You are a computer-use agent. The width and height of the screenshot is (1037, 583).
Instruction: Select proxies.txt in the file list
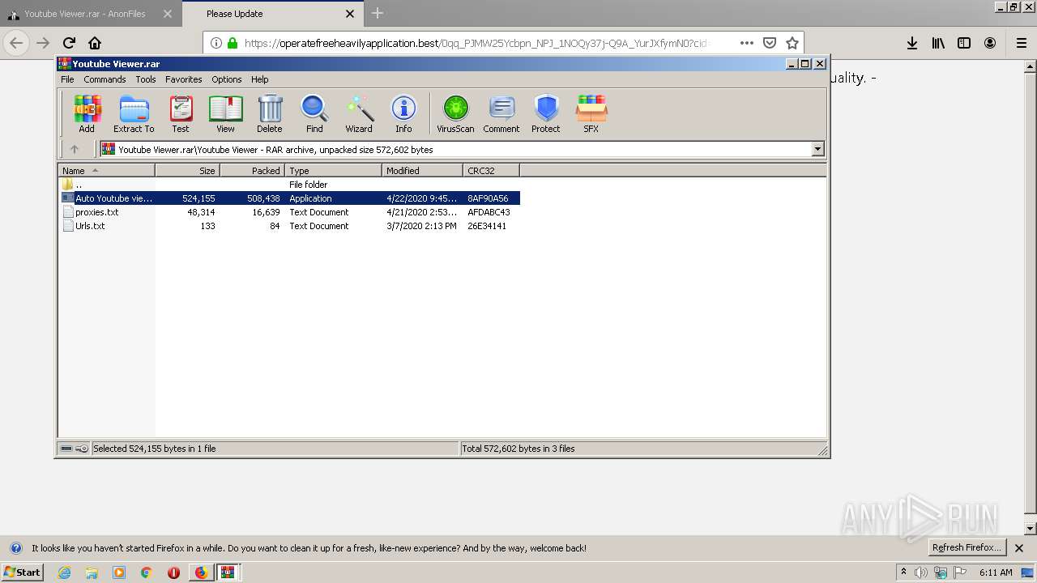(290, 212)
